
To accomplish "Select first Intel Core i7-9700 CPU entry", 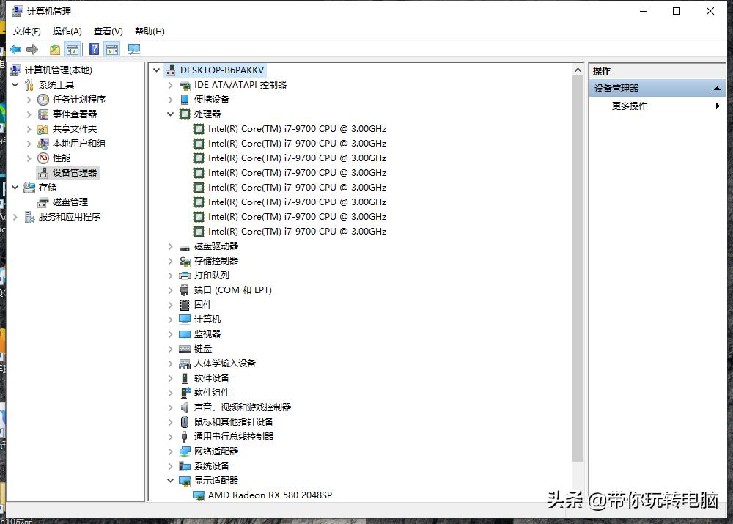I will click(x=298, y=129).
